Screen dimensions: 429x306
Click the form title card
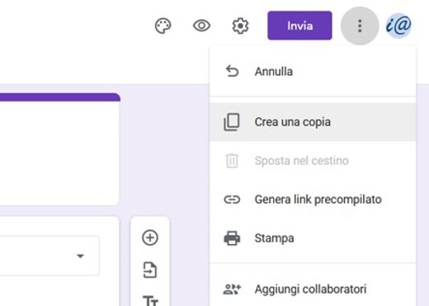[x=59, y=149]
